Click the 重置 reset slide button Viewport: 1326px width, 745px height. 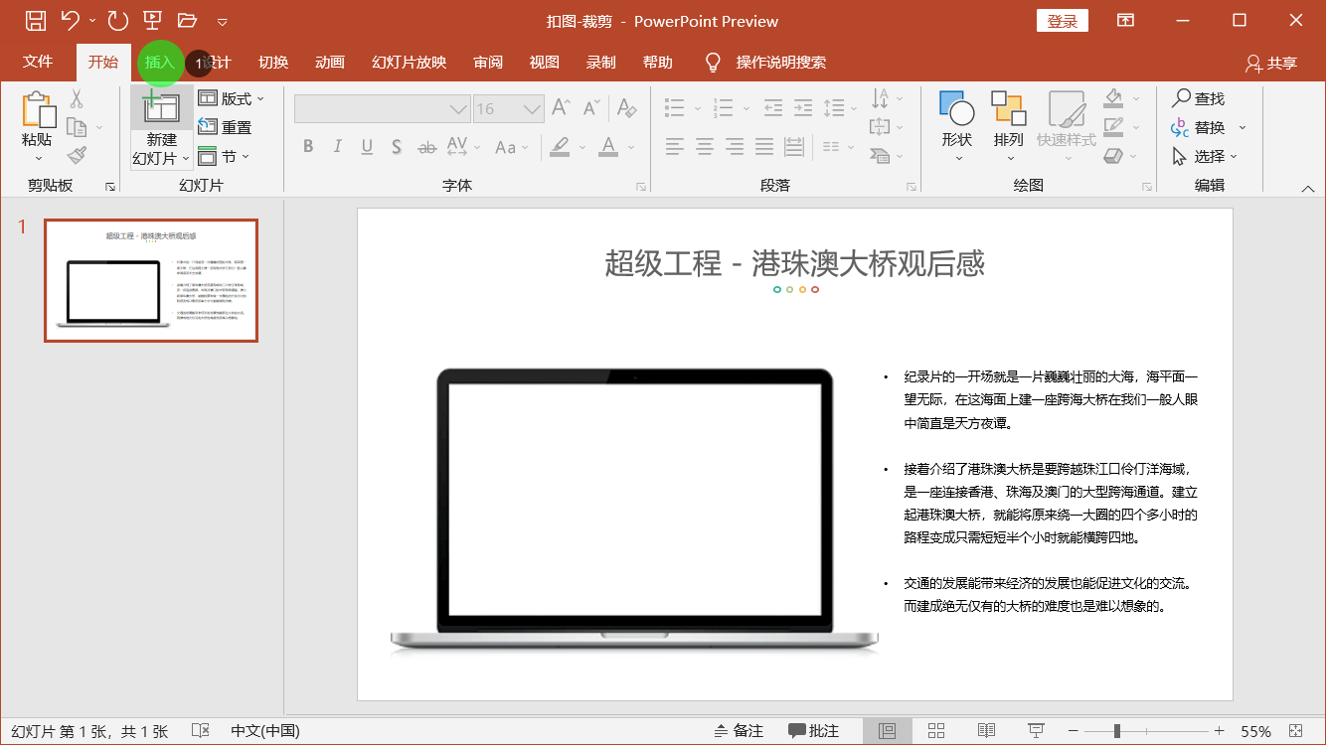click(226, 127)
